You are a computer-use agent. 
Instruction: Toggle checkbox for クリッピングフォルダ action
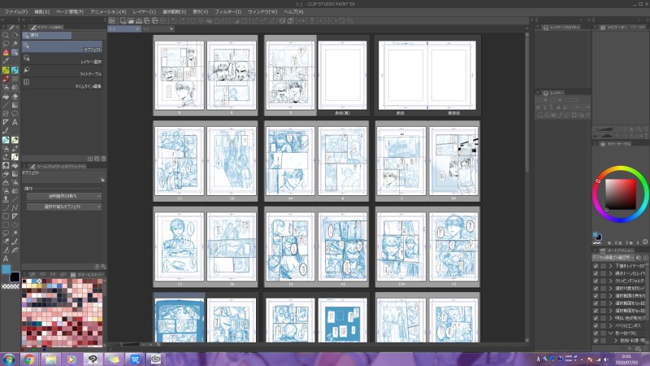(596, 281)
